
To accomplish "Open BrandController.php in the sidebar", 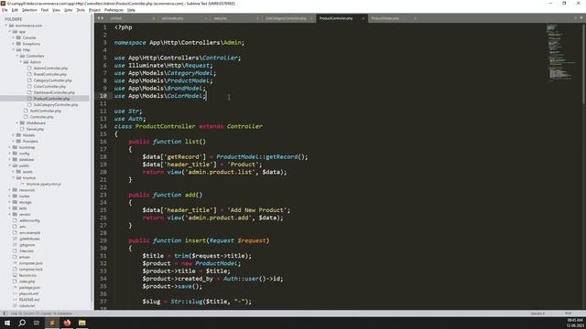I will click(50, 74).
